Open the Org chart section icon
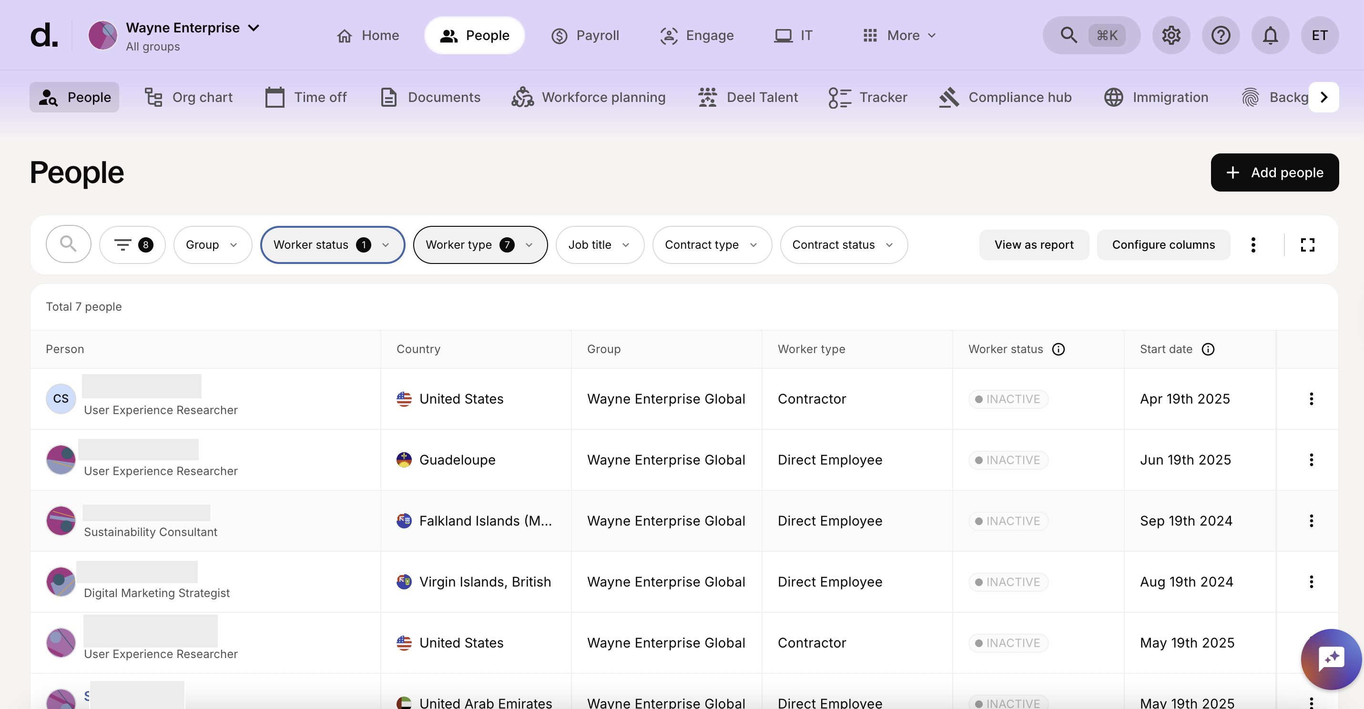 [153, 97]
